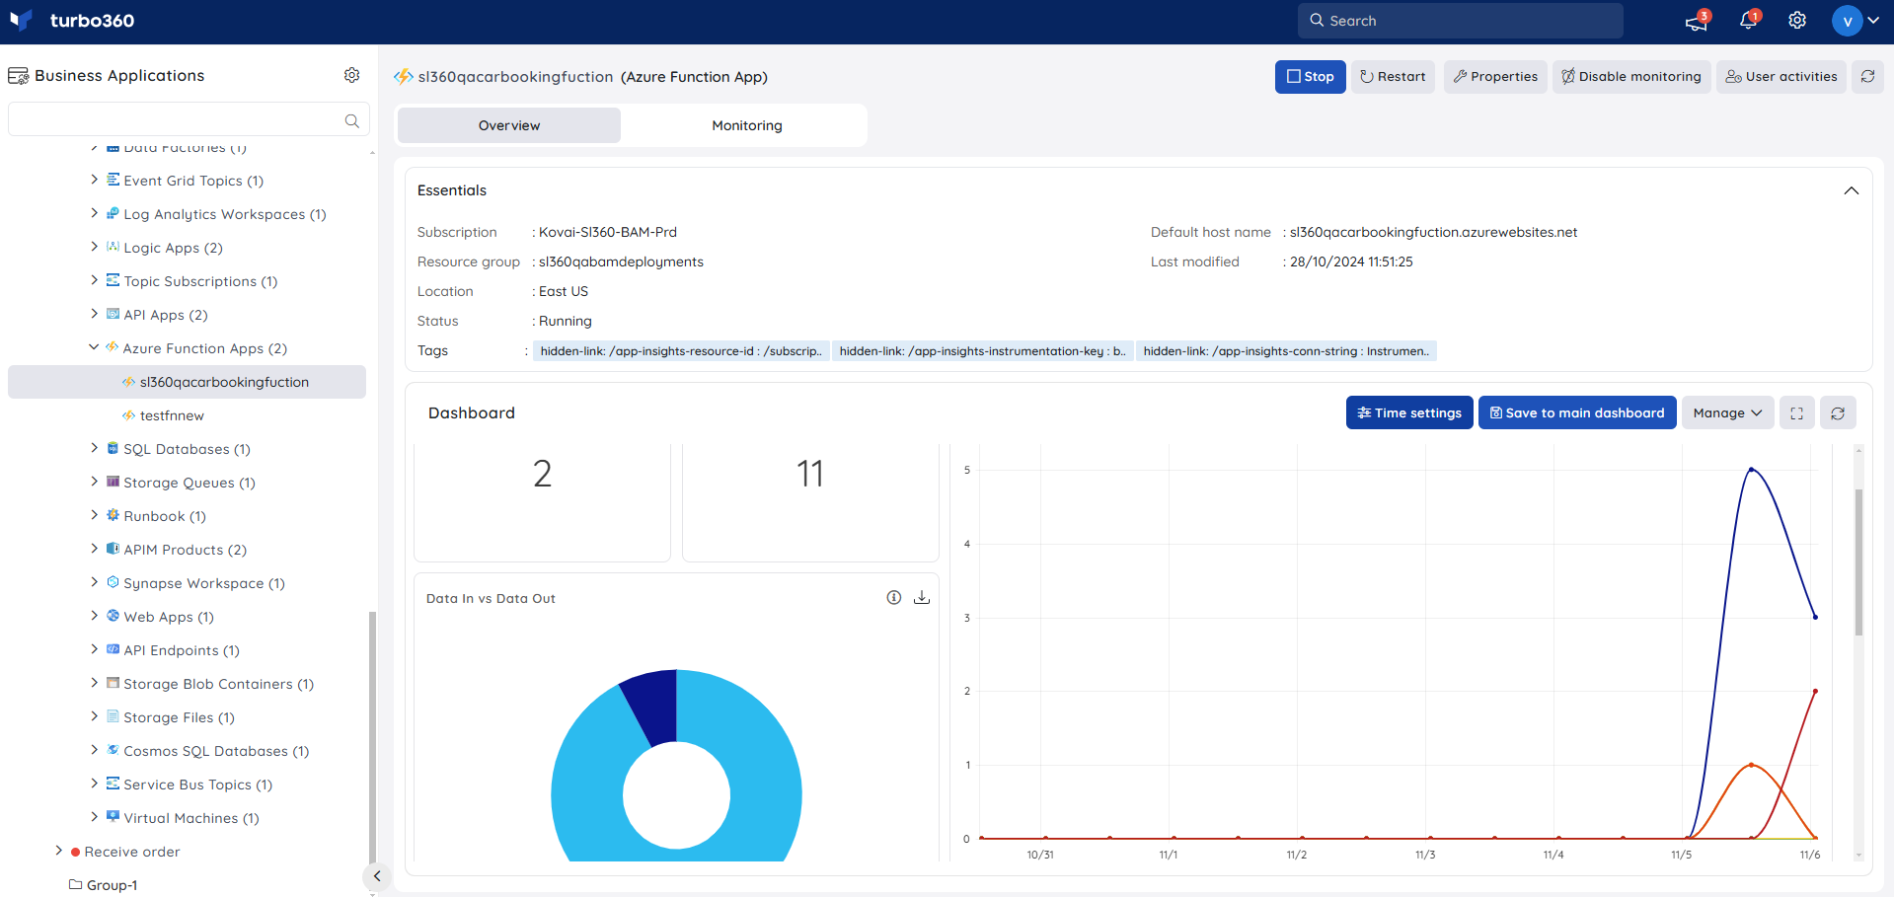Restart the function app
Viewport: 1894px width, 897px height.
1393,77
